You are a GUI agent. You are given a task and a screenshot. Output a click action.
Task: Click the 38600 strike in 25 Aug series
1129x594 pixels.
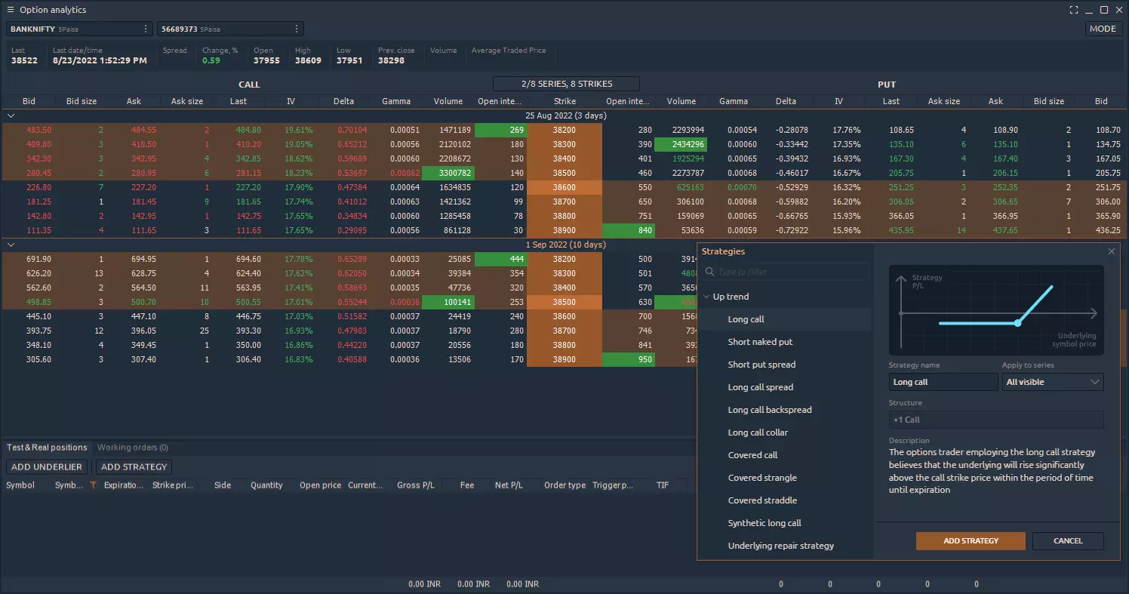point(564,187)
